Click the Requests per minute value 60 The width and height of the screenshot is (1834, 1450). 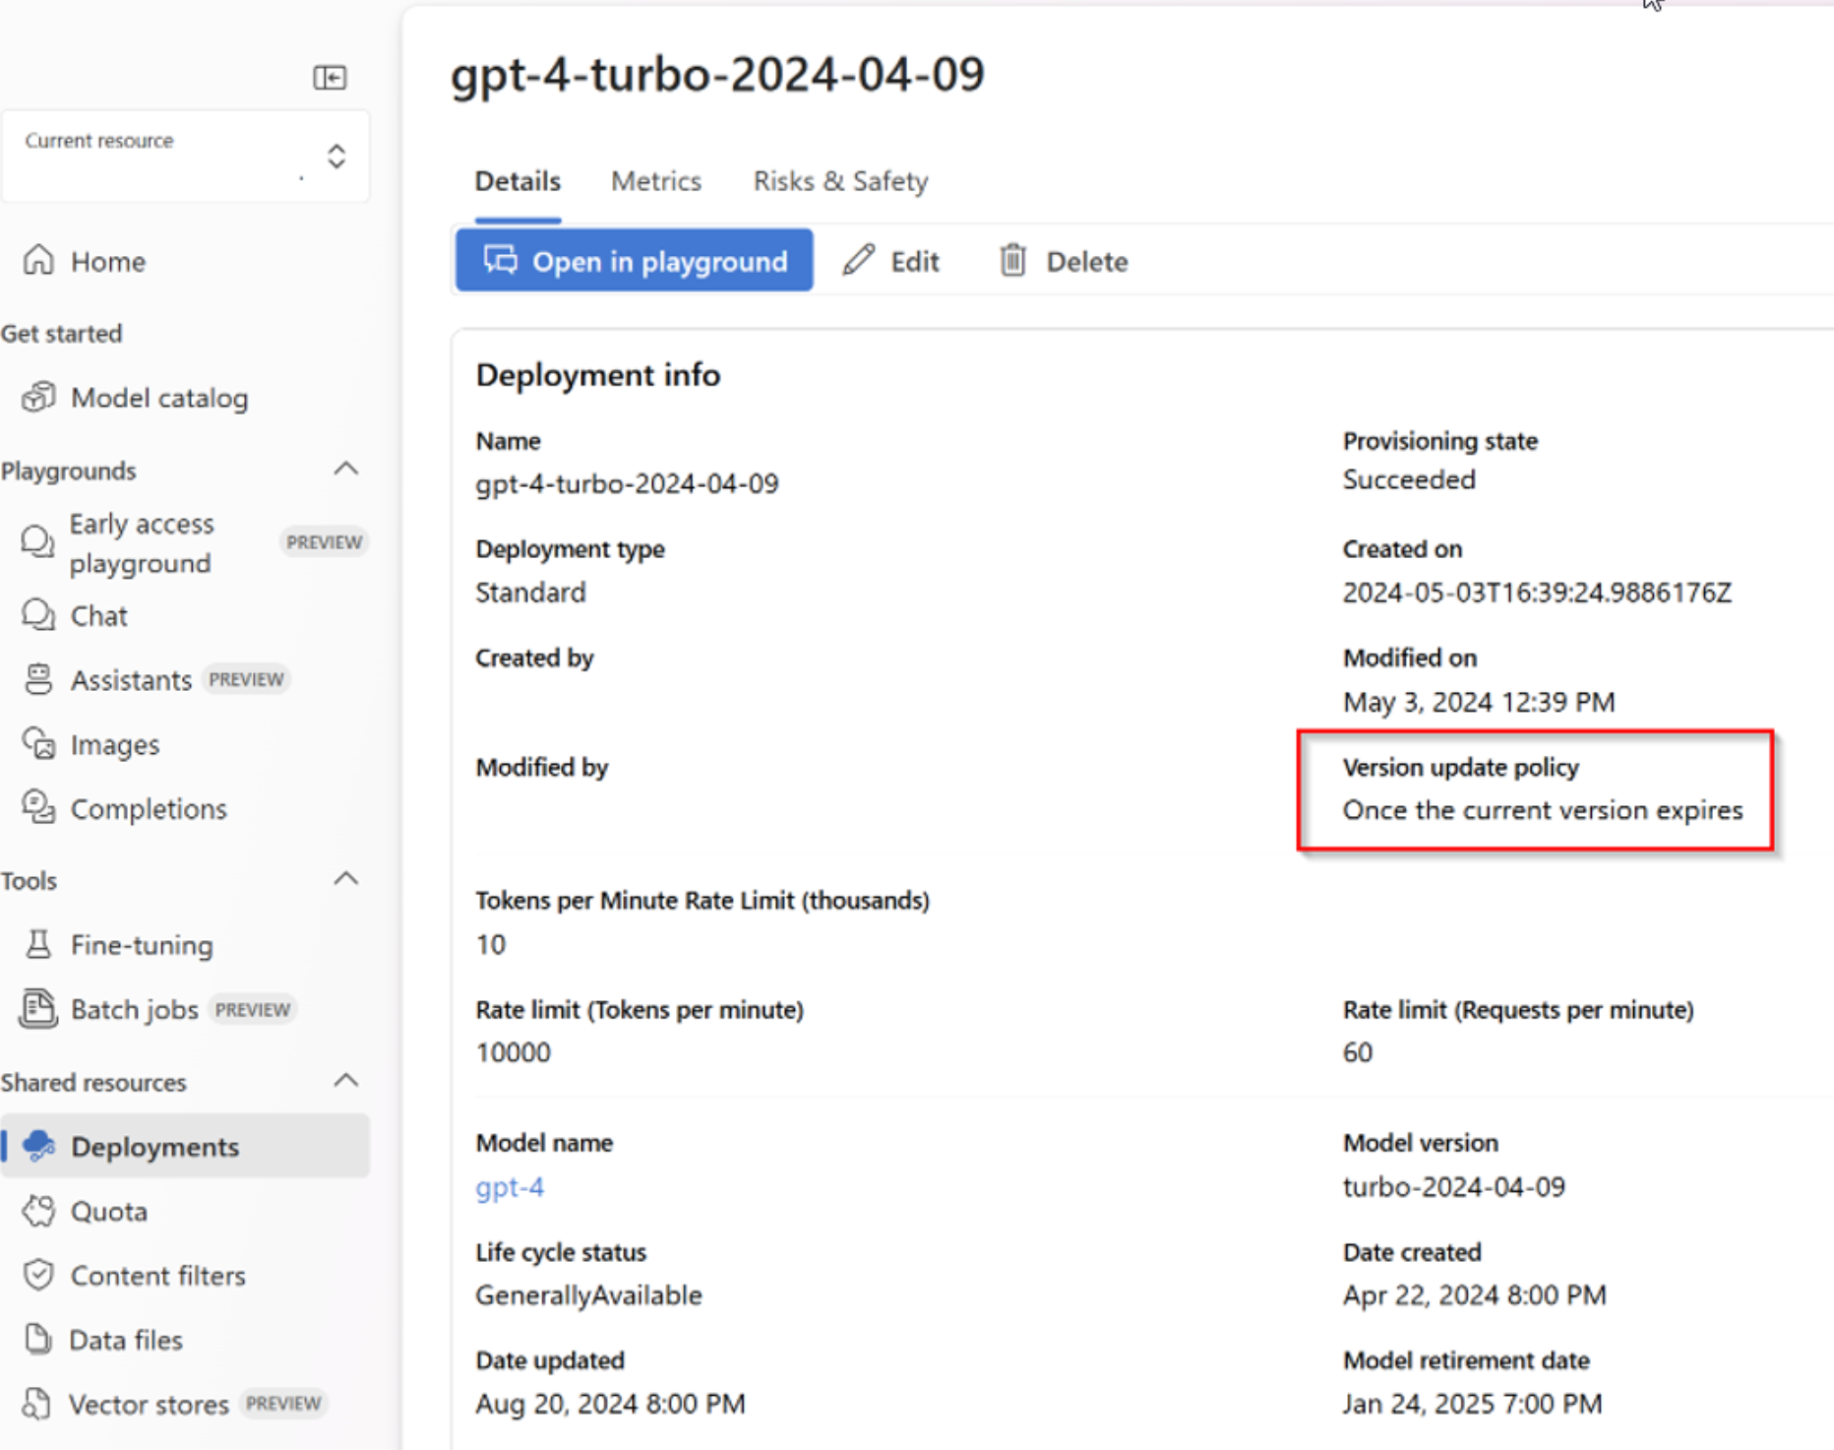pyautogui.click(x=1358, y=1052)
